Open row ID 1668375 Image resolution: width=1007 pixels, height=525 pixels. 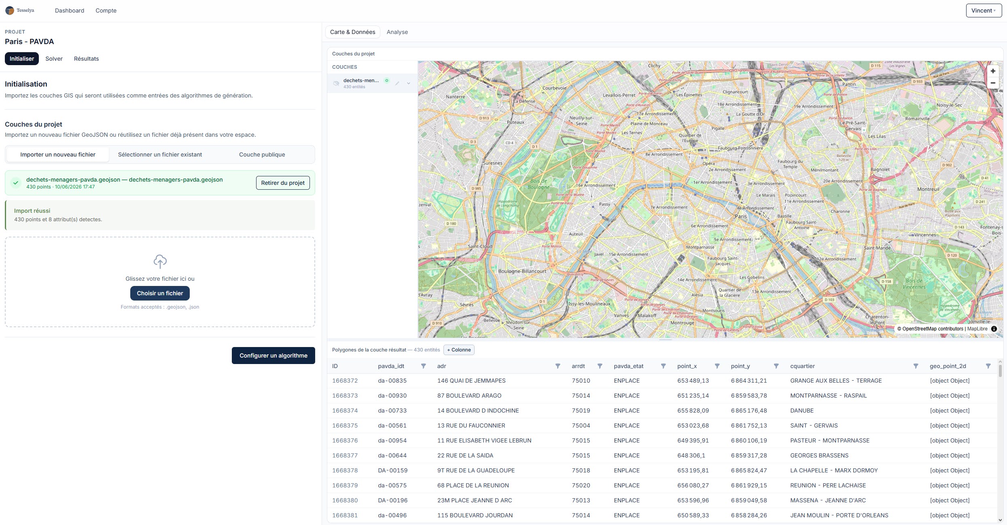coord(345,426)
